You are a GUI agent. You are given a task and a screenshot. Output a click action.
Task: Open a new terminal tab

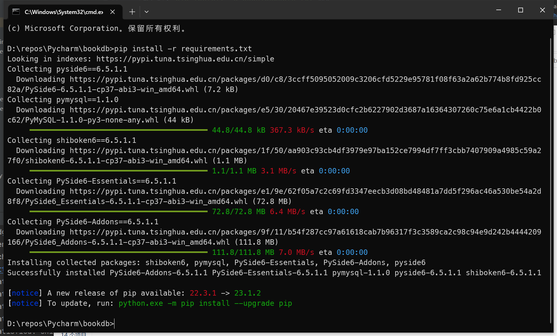(132, 12)
